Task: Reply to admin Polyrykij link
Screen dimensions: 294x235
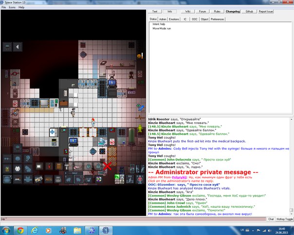Action: tap(179, 177)
